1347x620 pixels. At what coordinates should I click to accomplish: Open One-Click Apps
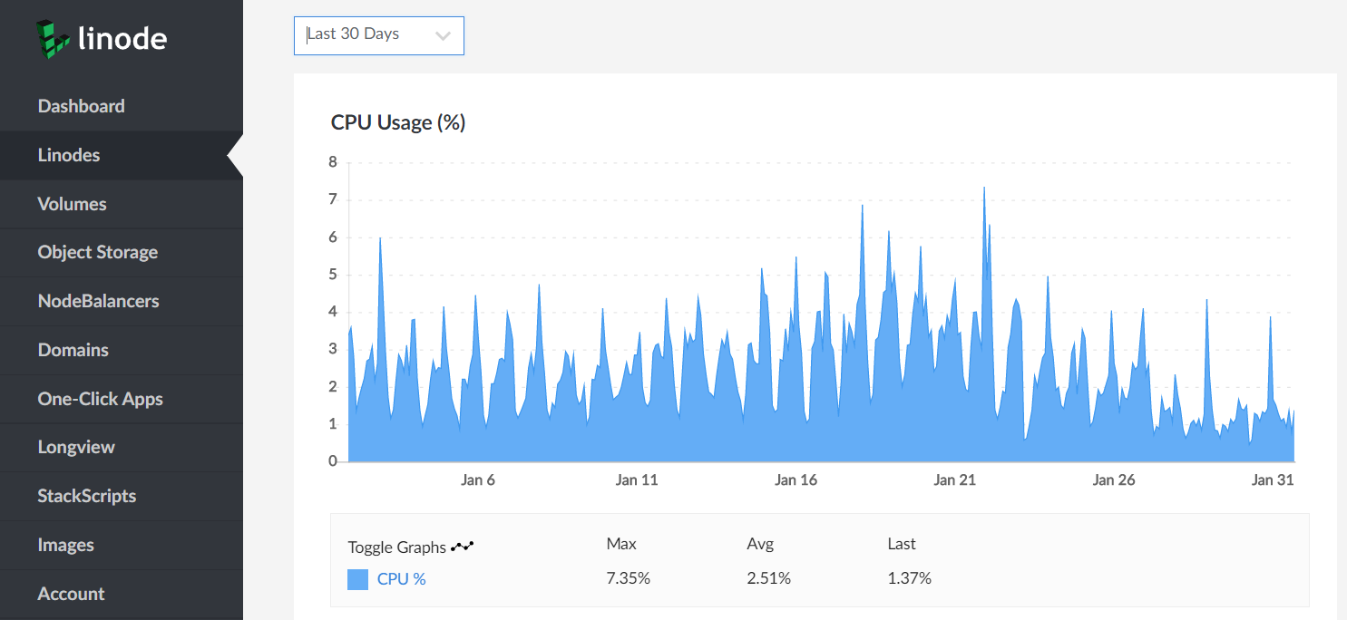100,399
